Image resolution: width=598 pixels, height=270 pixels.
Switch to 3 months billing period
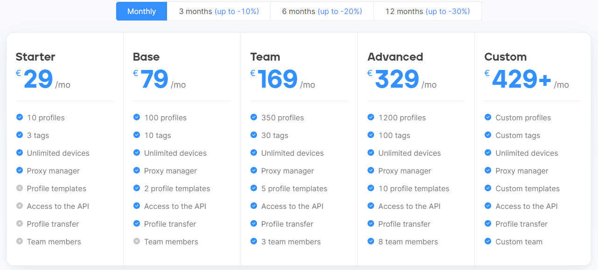(x=219, y=11)
